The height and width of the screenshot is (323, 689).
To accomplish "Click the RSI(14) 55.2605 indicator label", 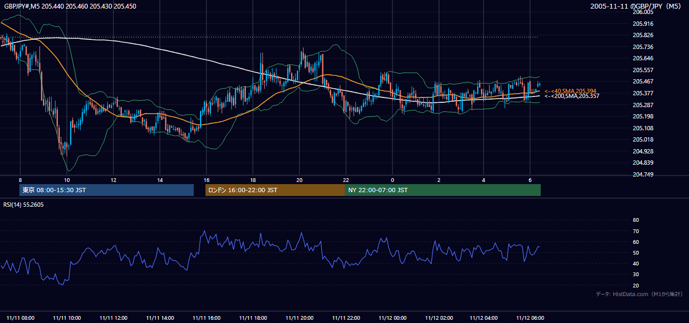I will point(24,205).
